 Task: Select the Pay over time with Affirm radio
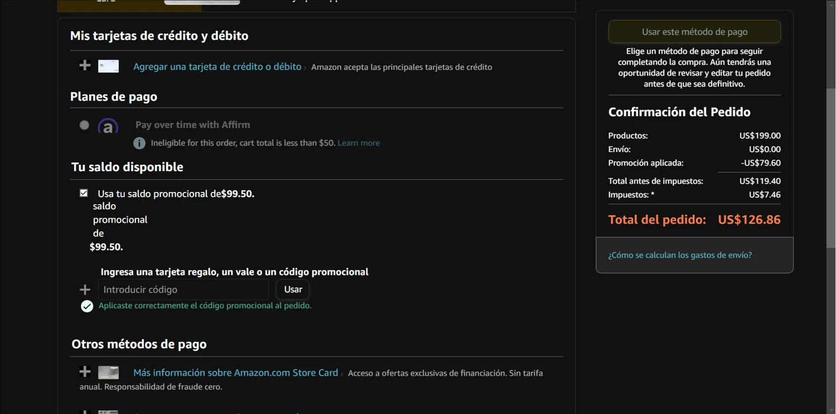(84, 125)
